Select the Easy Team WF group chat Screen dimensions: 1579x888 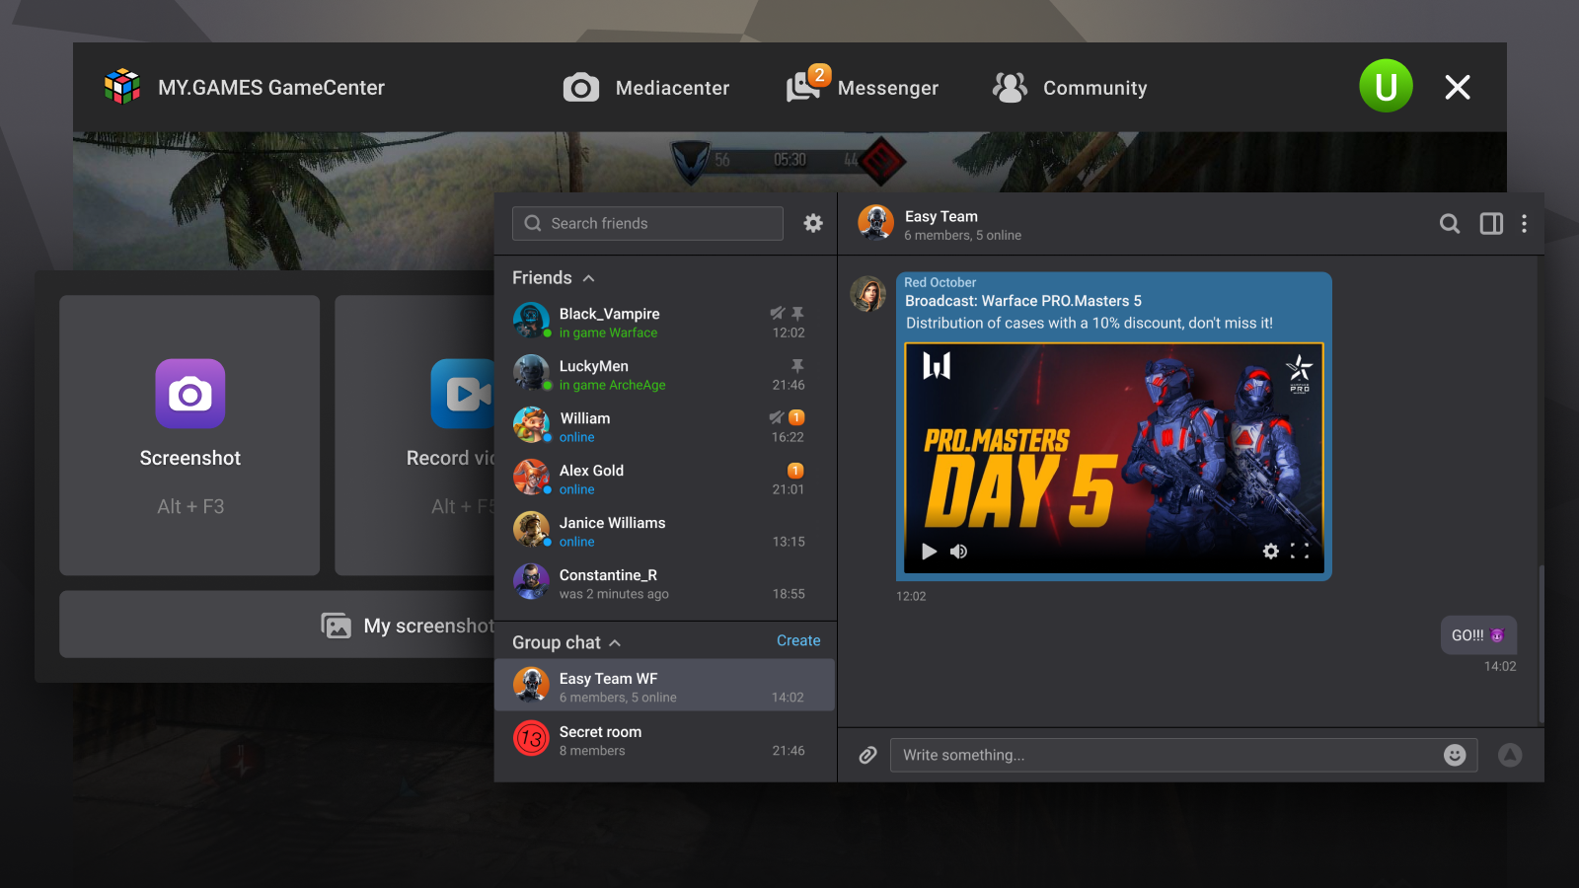point(664,686)
